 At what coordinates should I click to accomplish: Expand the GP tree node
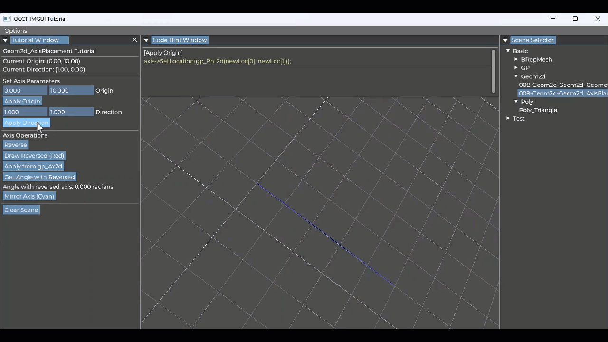(x=516, y=68)
